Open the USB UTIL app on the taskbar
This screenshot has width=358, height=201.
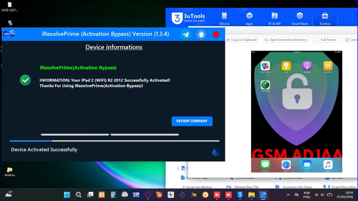[x=136, y=195]
